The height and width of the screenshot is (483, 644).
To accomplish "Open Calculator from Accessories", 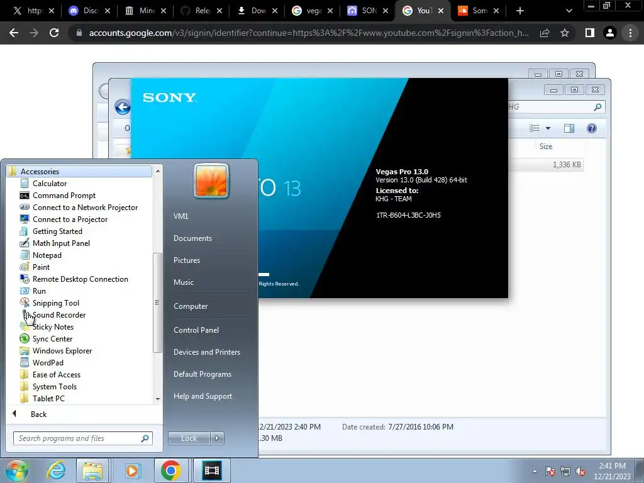I will [49, 184].
